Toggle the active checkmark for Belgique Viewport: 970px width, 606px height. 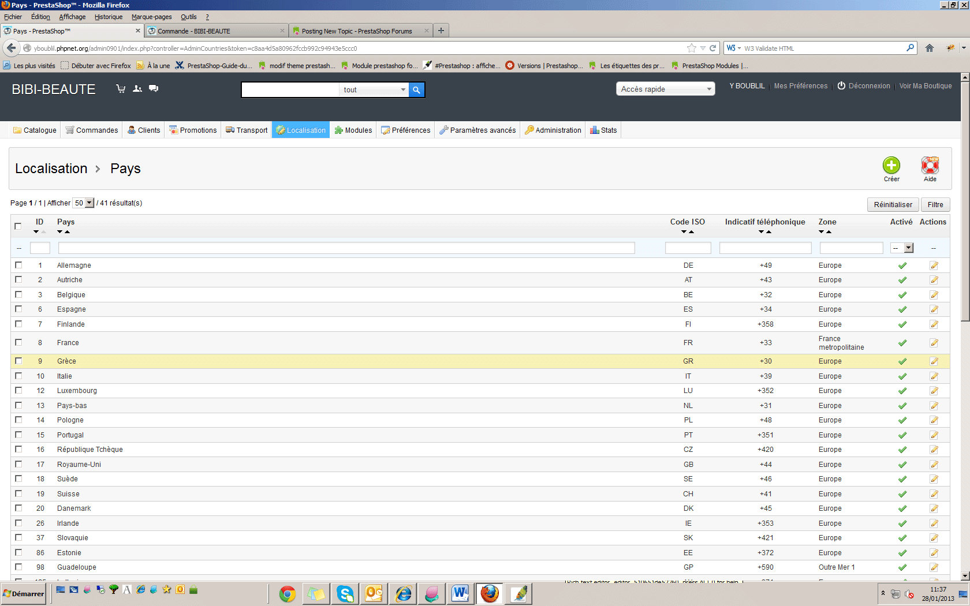pyautogui.click(x=902, y=295)
